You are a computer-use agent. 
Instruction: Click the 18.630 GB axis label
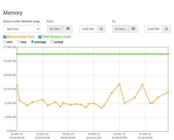point(10,75)
